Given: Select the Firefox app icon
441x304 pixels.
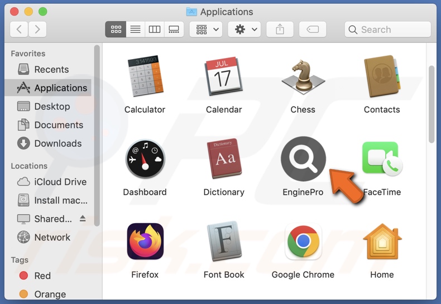Looking at the screenshot, I should point(145,242).
